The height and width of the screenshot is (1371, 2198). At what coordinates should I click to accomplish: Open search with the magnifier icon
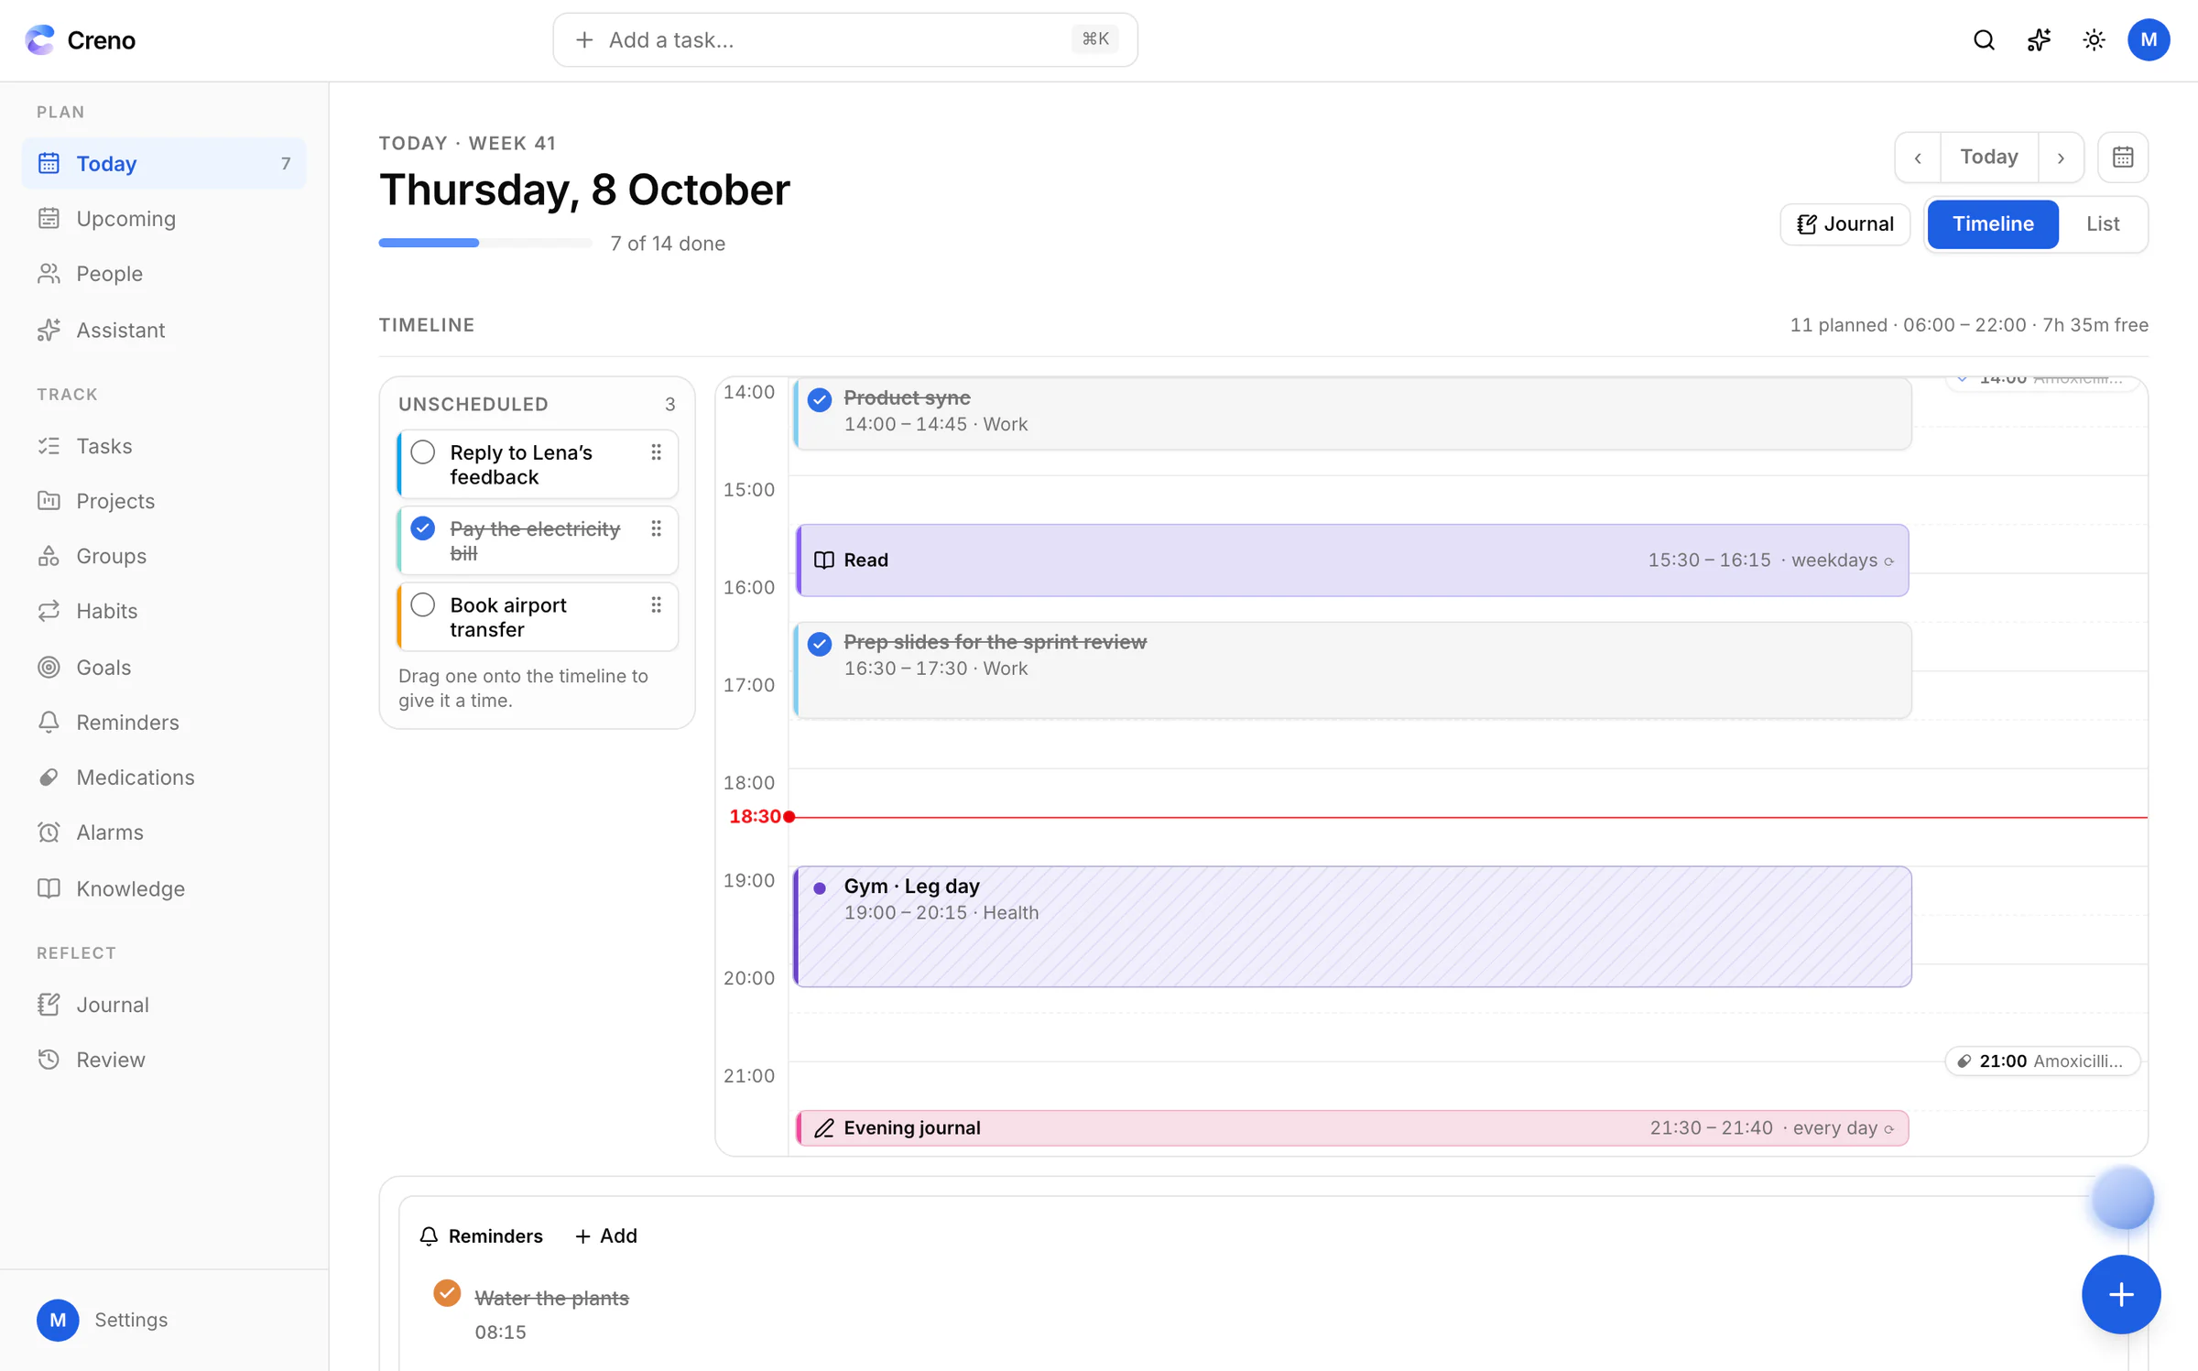pyautogui.click(x=1984, y=39)
